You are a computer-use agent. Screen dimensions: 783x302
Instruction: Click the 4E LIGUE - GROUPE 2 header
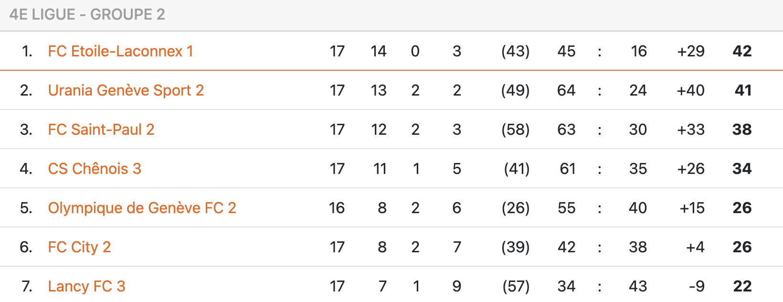pyautogui.click(x=87, y=14)
